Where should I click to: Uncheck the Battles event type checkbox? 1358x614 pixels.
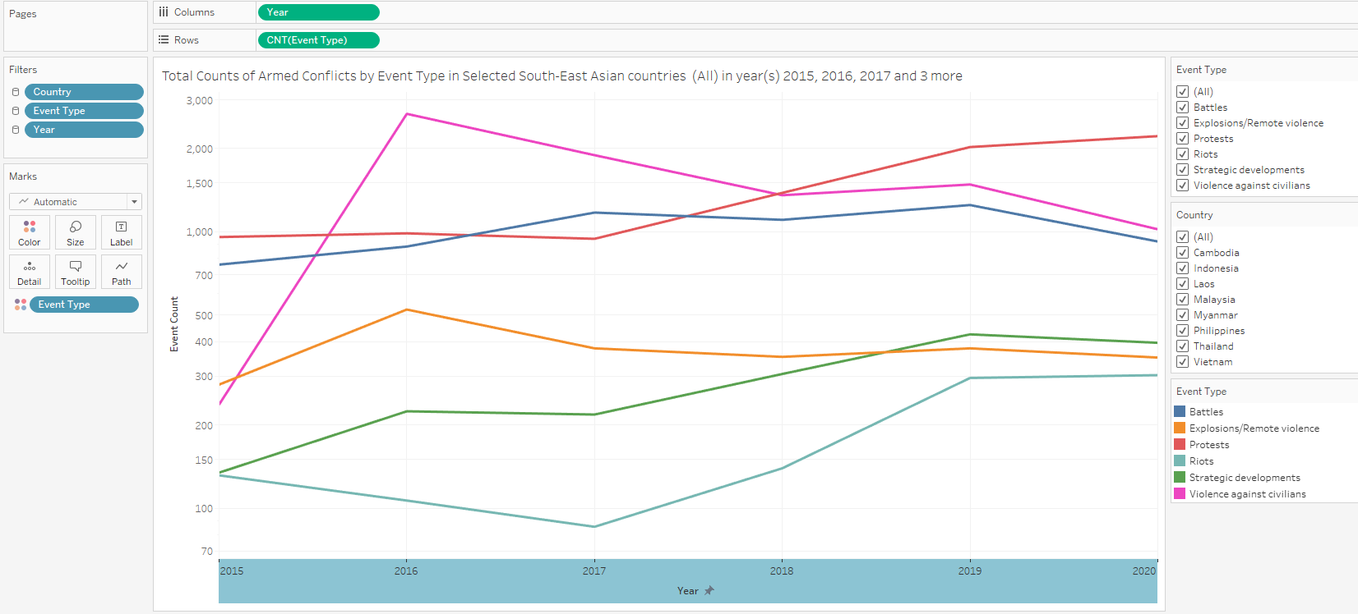[1182, 108]
